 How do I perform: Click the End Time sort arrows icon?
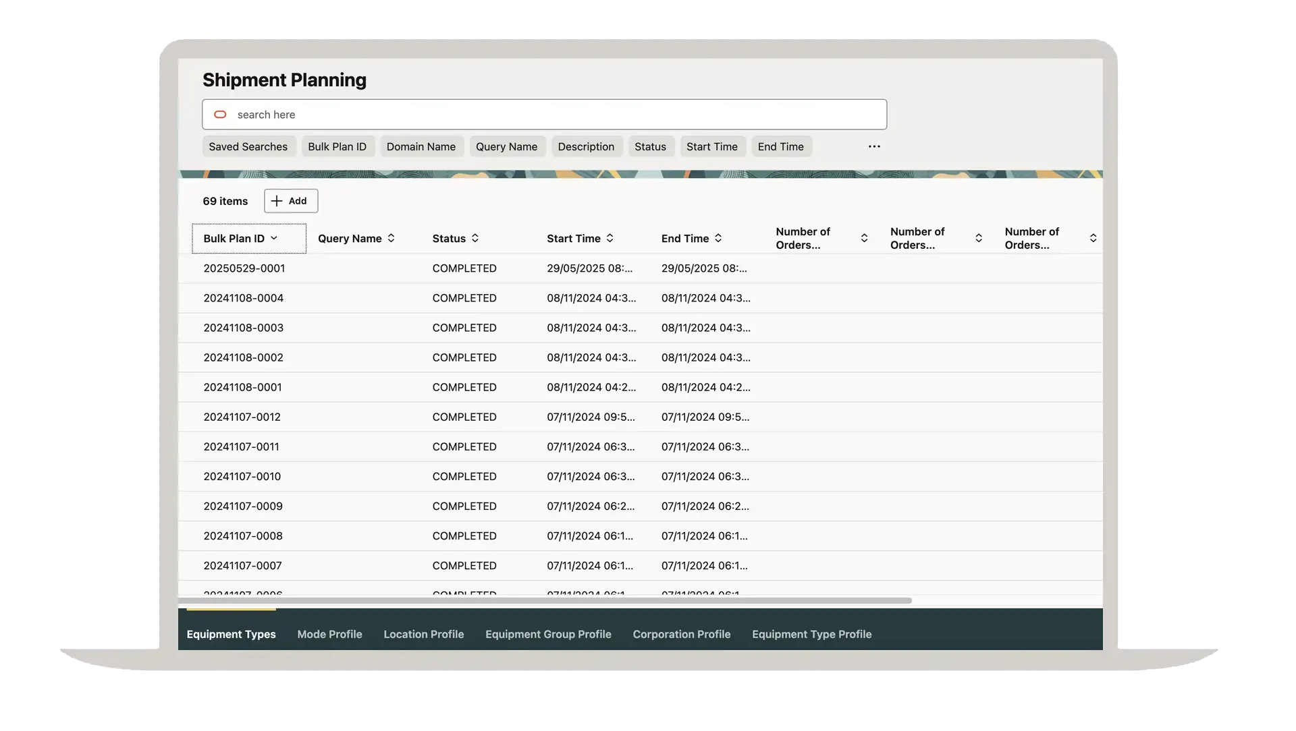click(x=718, y=238)
